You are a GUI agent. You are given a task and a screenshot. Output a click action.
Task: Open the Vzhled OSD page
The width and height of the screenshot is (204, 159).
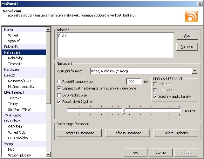24,132
